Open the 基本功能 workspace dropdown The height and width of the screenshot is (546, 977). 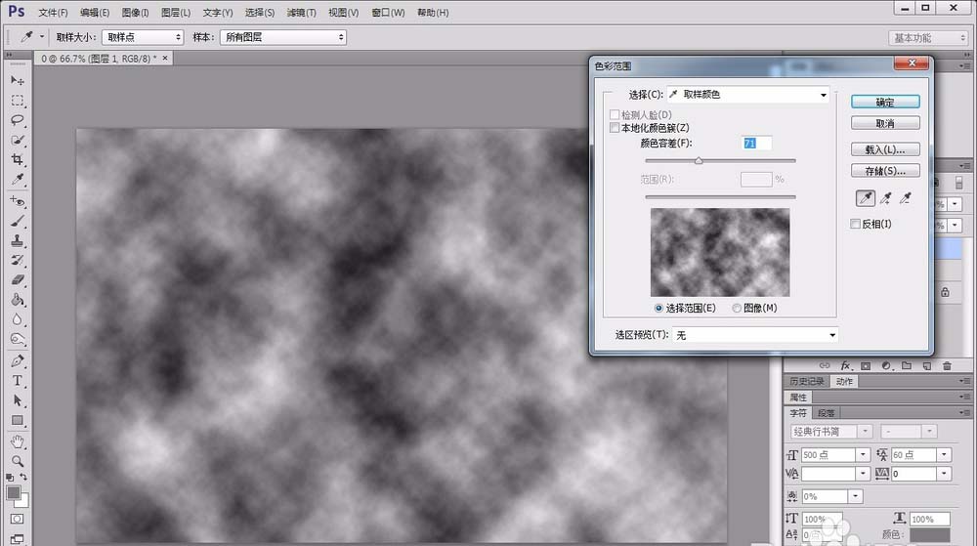(x=928, y=38)
